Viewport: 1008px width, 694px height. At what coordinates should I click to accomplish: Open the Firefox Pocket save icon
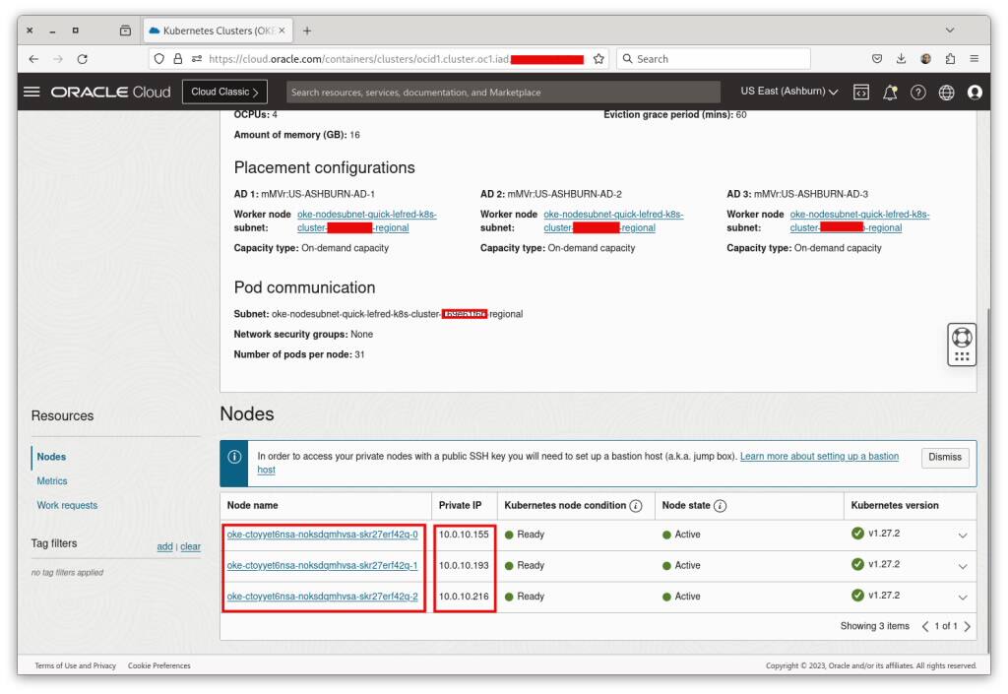point(877,59)
